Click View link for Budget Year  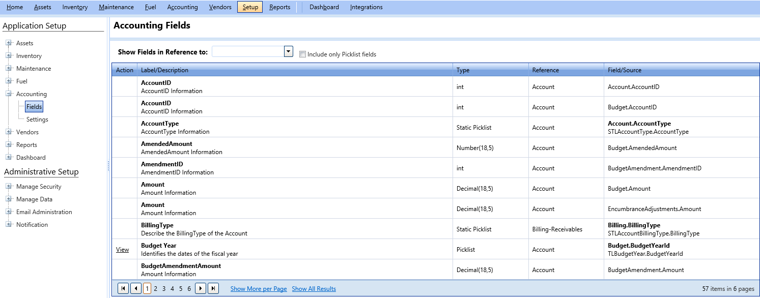[x=122, y=250]
